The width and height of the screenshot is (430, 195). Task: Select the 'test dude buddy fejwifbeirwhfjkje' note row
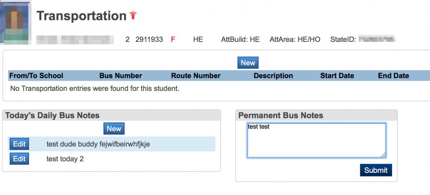point(111,144)
